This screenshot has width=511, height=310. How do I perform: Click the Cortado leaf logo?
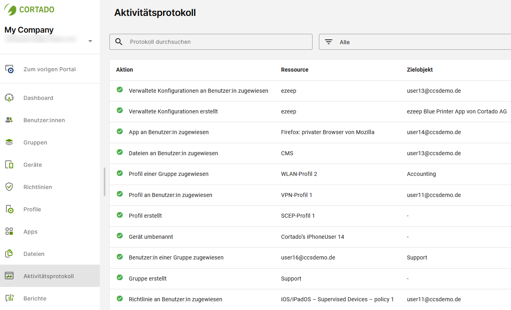pyautogui.click(x=10, y=10)
